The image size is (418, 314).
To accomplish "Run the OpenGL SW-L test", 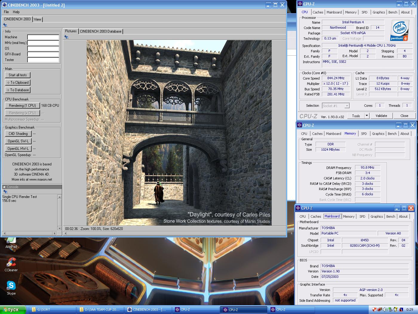I will (18, 141).
